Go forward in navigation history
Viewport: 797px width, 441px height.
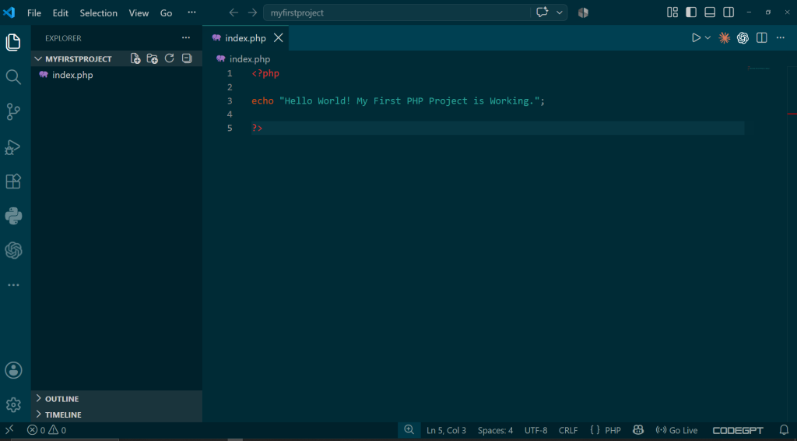253,12
